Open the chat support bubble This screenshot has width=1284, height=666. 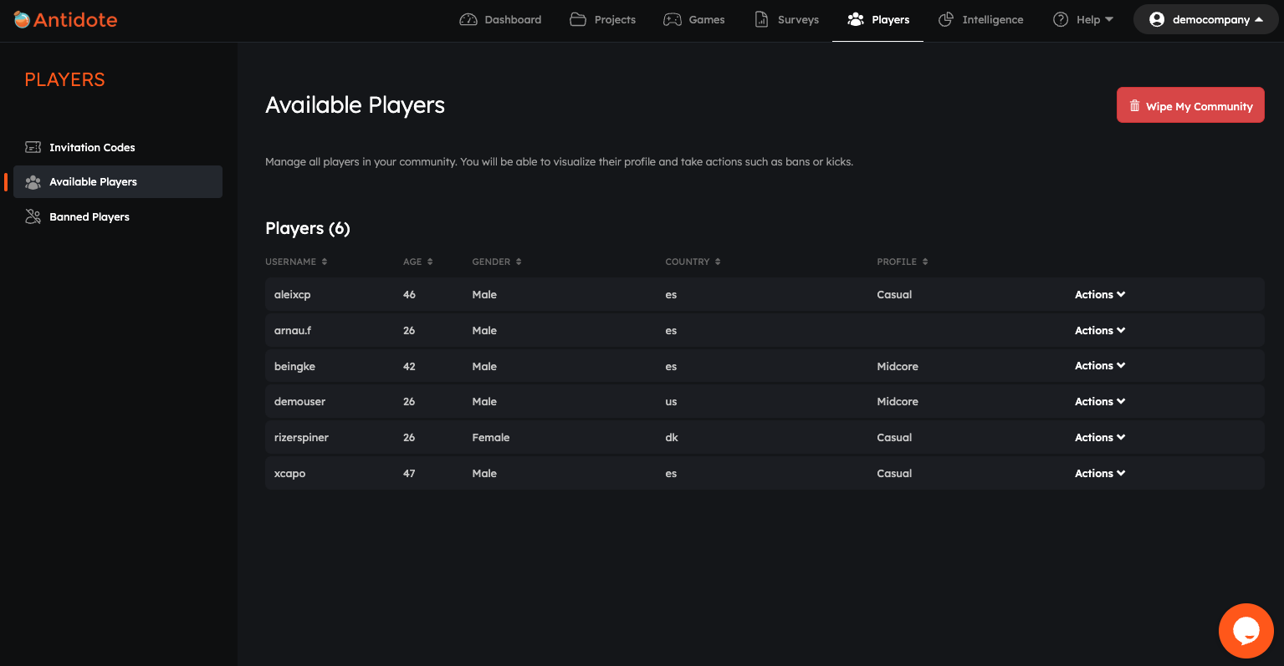pyautogui.click(x=1246, y=631)
